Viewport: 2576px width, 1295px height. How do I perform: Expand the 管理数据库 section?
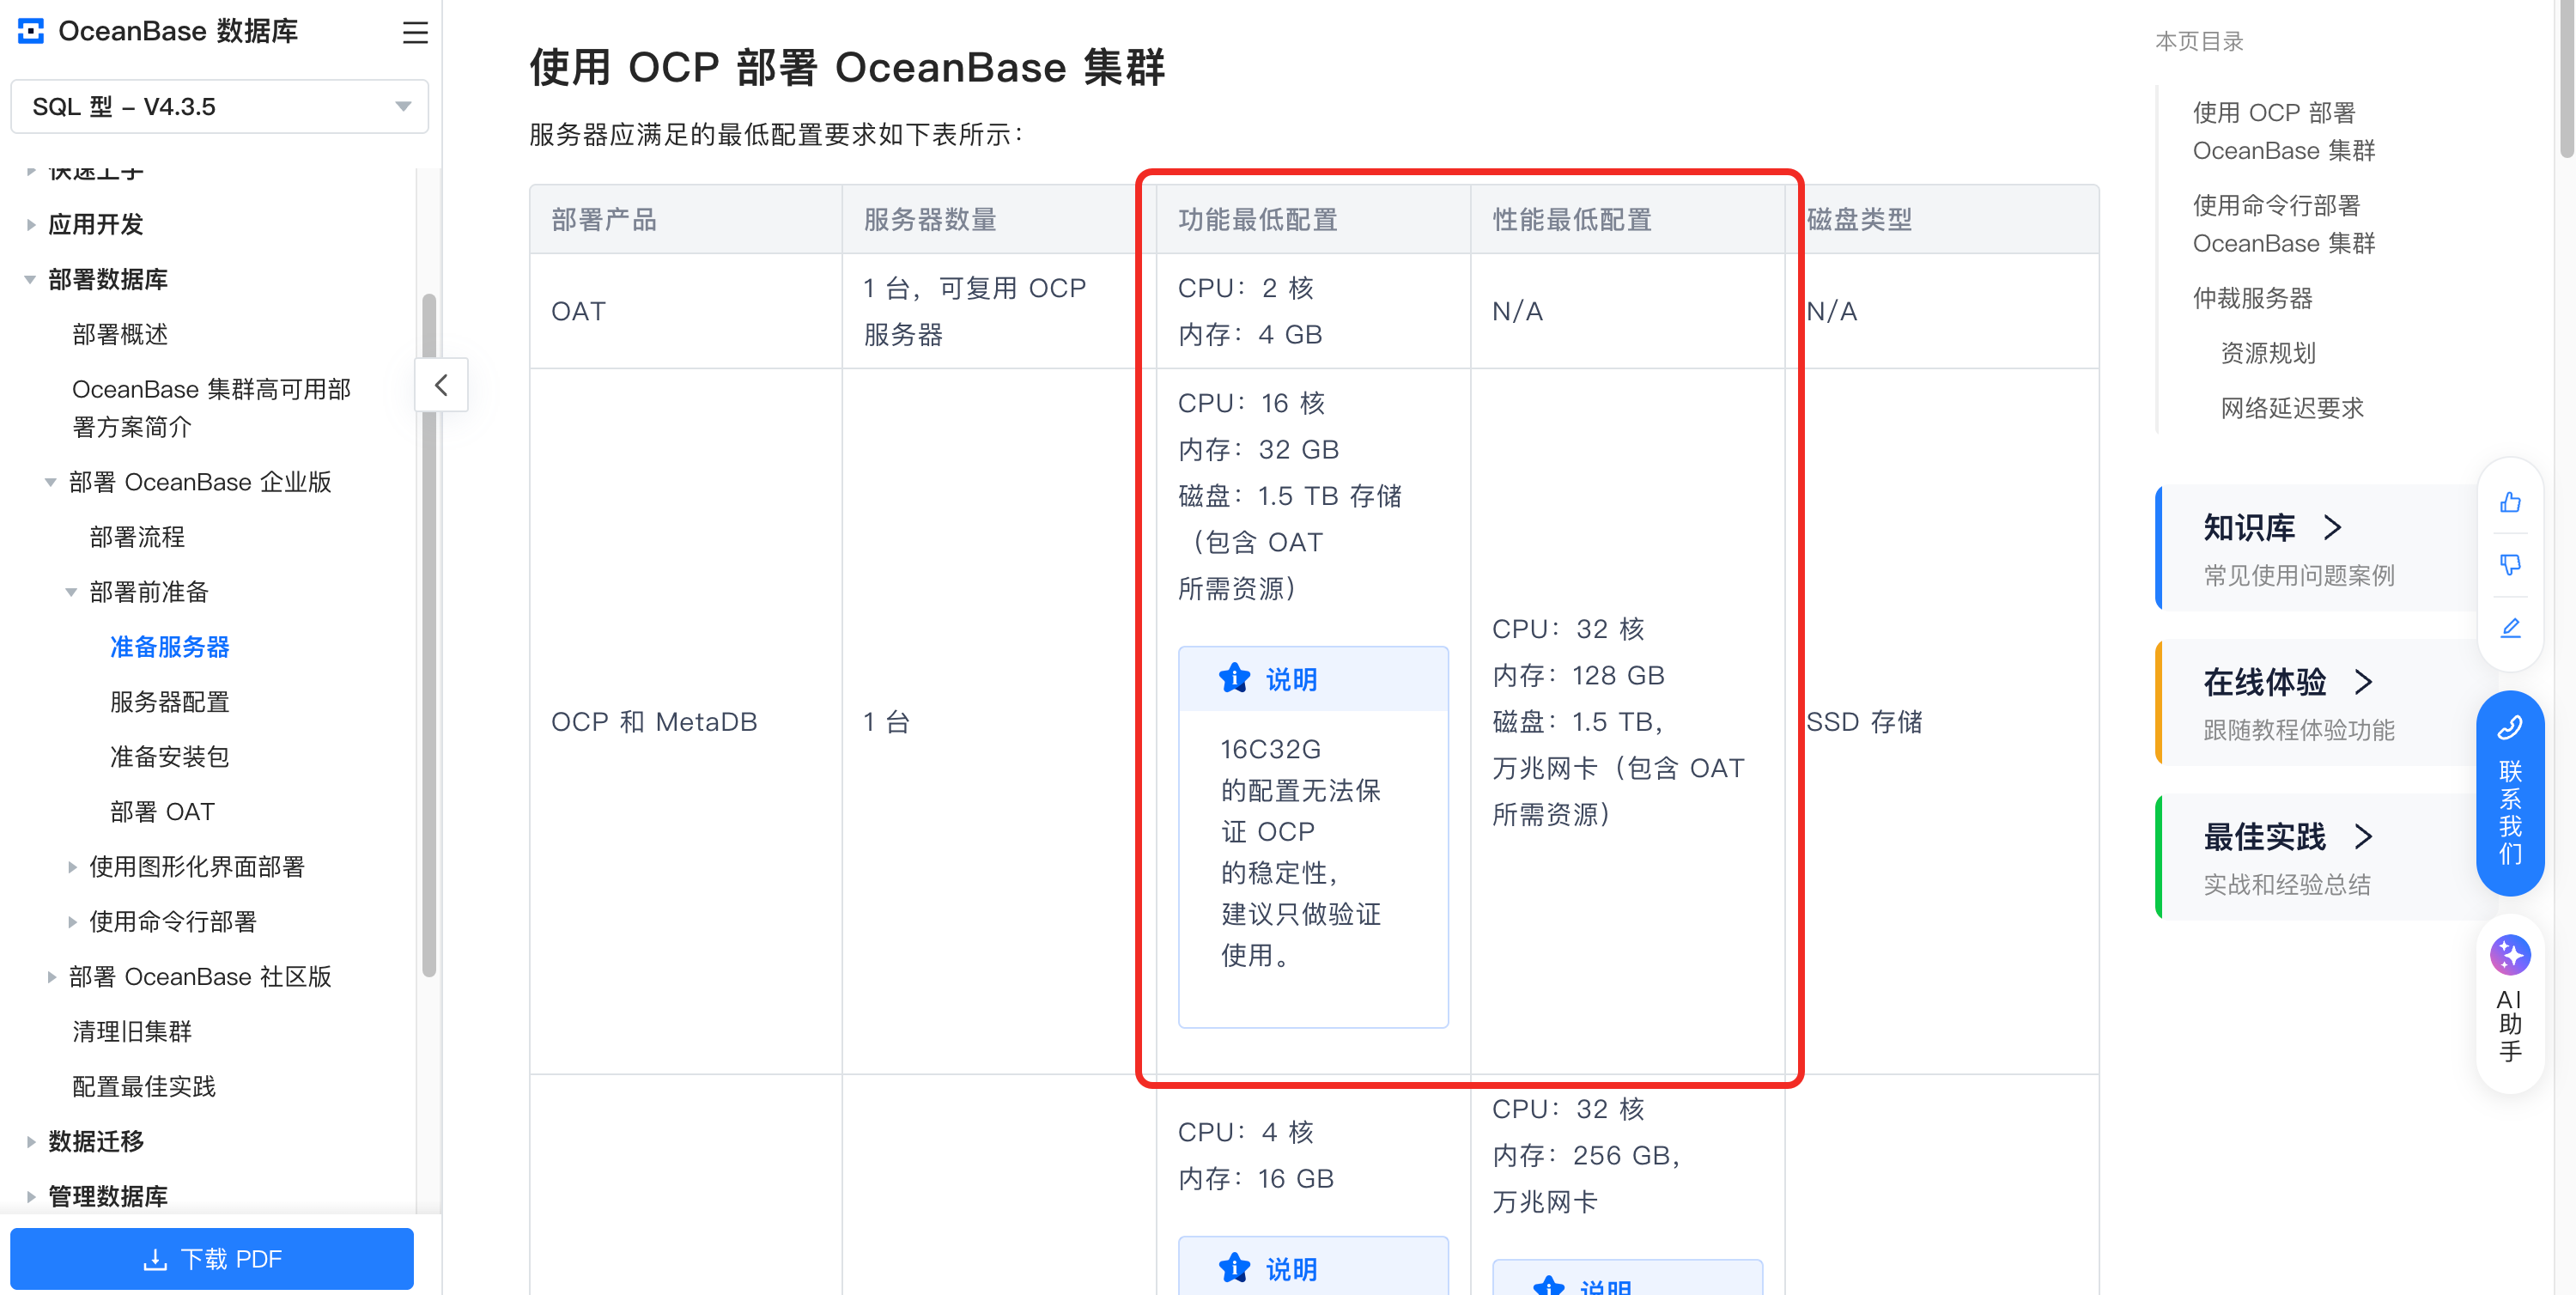[x=31, y=1197]
